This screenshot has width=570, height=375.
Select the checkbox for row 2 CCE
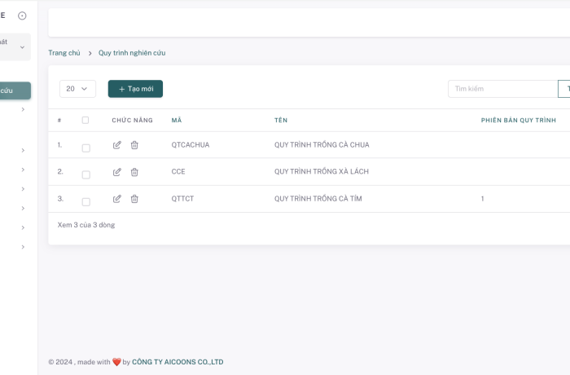pos(85,174)
